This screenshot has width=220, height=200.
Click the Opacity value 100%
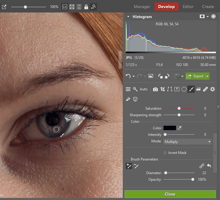coord(202,179)
